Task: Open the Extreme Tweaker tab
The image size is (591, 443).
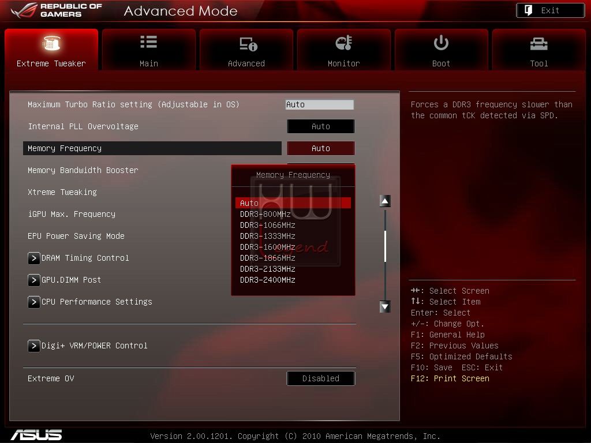Action: pyautogui.click(x=51, y=50)
